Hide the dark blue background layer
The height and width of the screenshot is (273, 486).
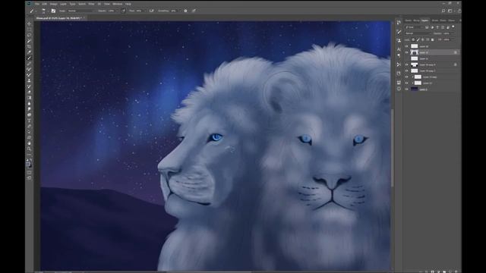407,89
